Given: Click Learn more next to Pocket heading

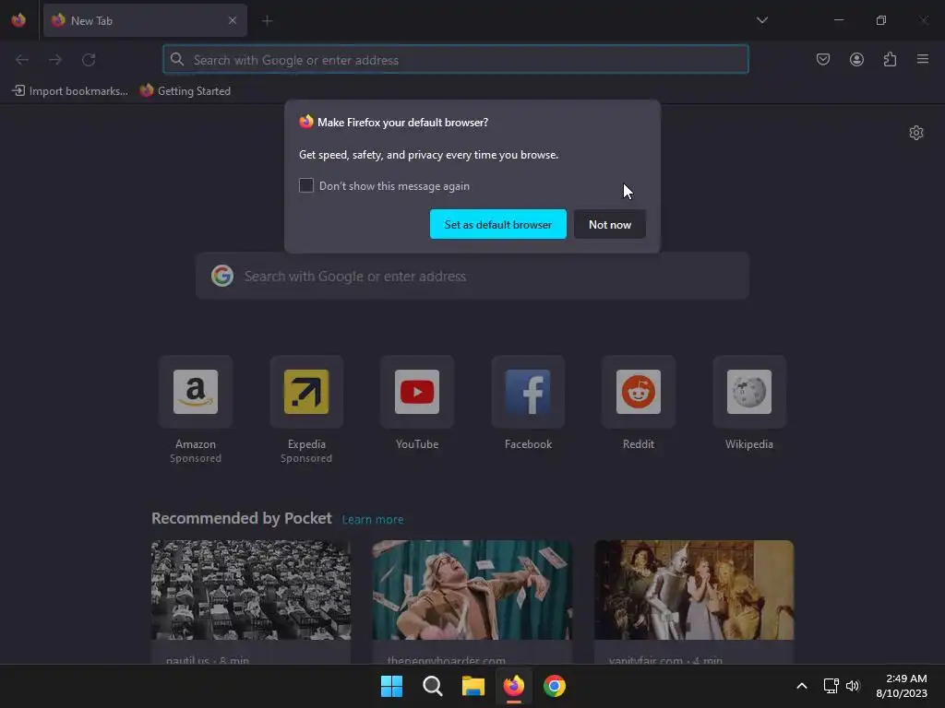Looking at the screenshot, I should point(373,520).
